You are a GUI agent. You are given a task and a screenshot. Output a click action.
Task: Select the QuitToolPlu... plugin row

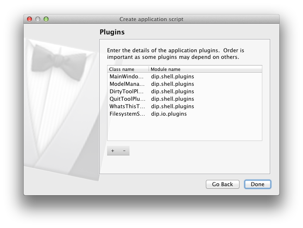point(127,99)
